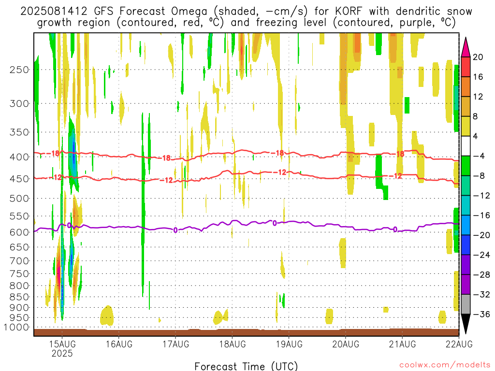Click the 15AUG 2025 time axis label

(x=62, y=348)
